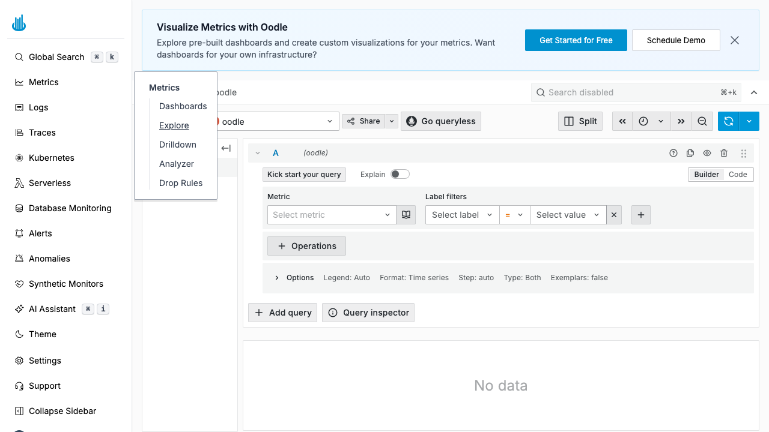Delete query A using the trash icon

(x=724, y=153)
